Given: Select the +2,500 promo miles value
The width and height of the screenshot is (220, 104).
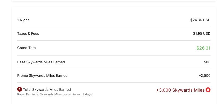Looking at the screenshot, I should 205,76.
